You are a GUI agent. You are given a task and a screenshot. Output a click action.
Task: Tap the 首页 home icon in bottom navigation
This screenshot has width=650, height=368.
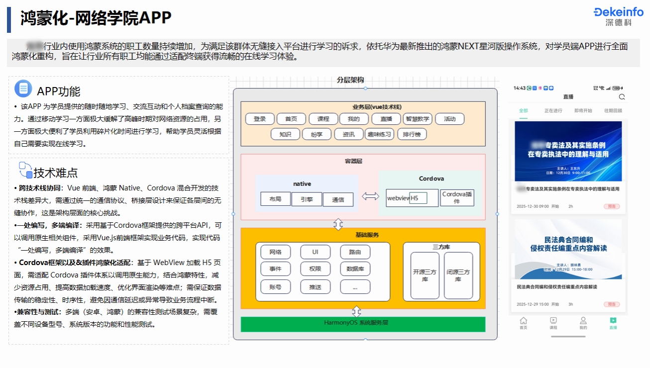(524, 322)
